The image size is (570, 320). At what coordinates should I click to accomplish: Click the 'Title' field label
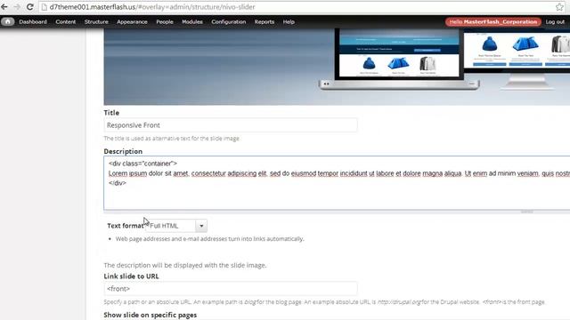111,113
